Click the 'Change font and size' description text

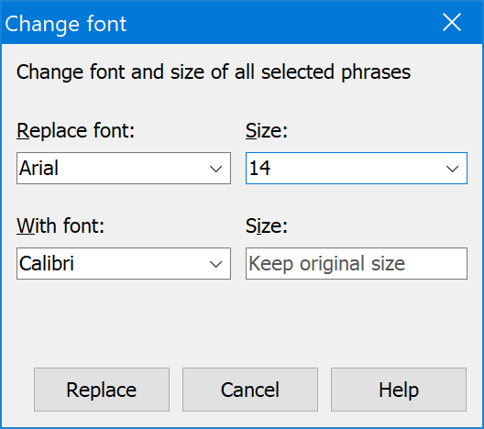[x=214, y=72]
